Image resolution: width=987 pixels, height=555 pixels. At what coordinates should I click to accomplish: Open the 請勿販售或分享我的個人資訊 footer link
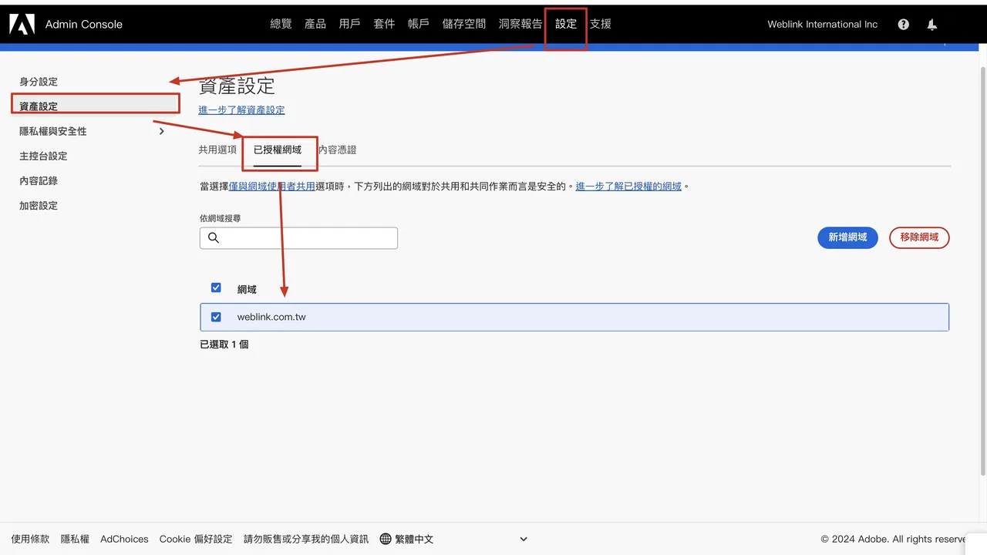pos(306,539)
